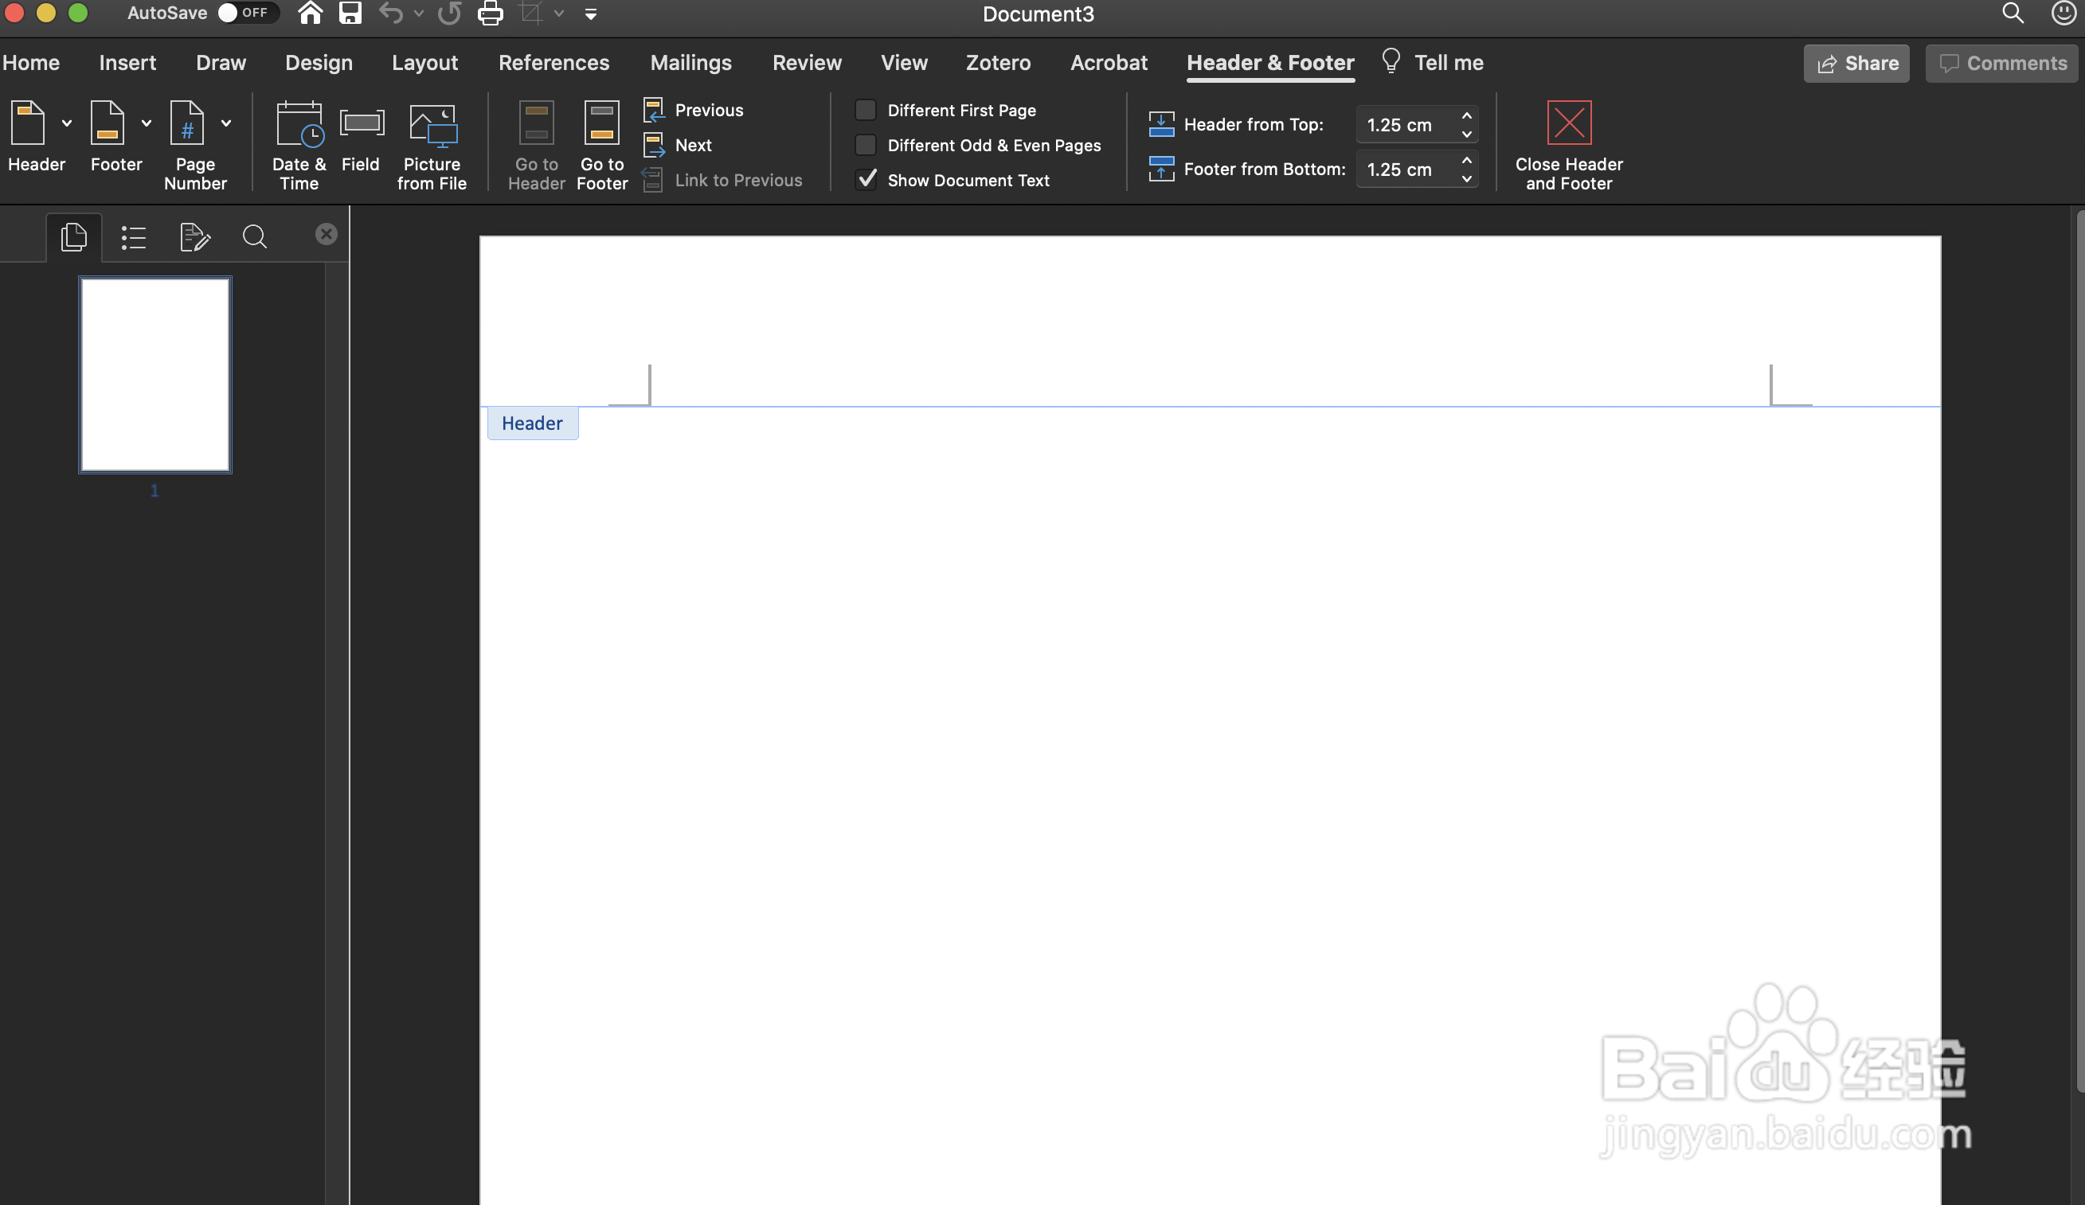
Task: Increase Header from Top value
Action: point(1466,115)
